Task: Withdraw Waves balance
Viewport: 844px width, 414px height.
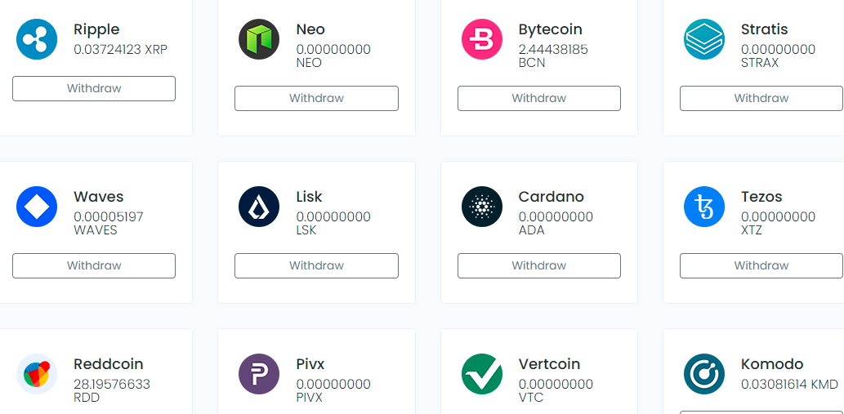Action: click(x=94, y=265)
